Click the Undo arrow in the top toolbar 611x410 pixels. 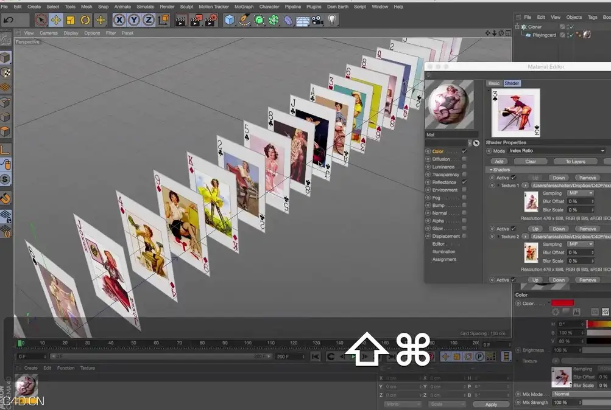pyautogui.click(x=9, y=20)
